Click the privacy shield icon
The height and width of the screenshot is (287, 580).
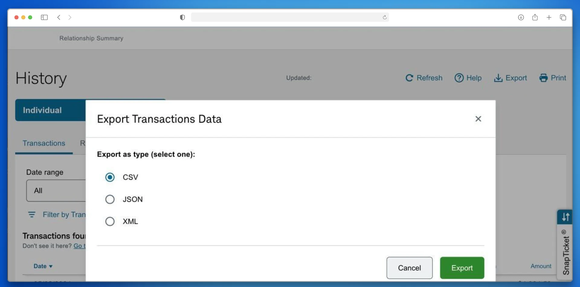[x=182, y=18]
